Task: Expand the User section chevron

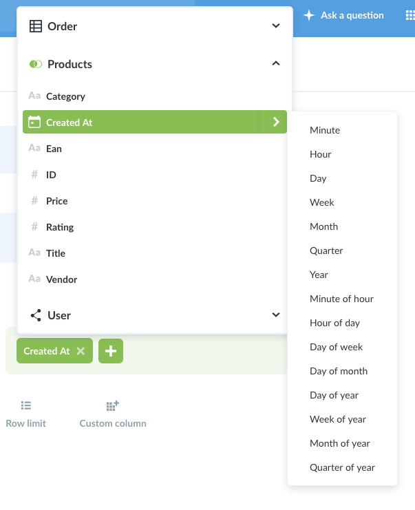Action: tap(276, 315)
